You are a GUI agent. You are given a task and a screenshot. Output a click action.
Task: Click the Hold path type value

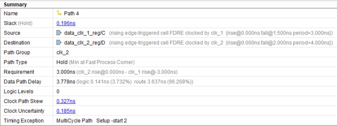(x=62, y=62)
